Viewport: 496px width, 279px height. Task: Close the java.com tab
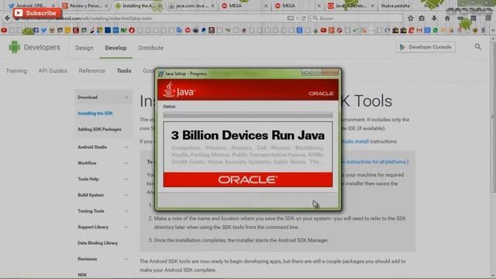click(212, 5)
